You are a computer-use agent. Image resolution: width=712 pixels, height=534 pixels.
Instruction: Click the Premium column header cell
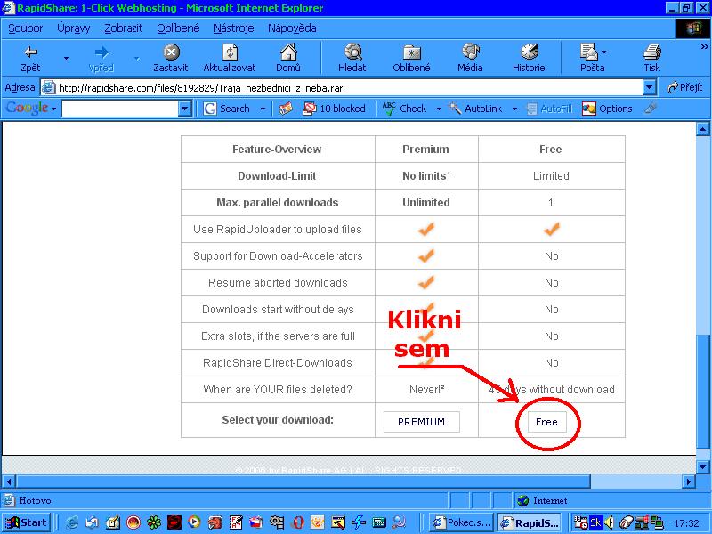426,149
